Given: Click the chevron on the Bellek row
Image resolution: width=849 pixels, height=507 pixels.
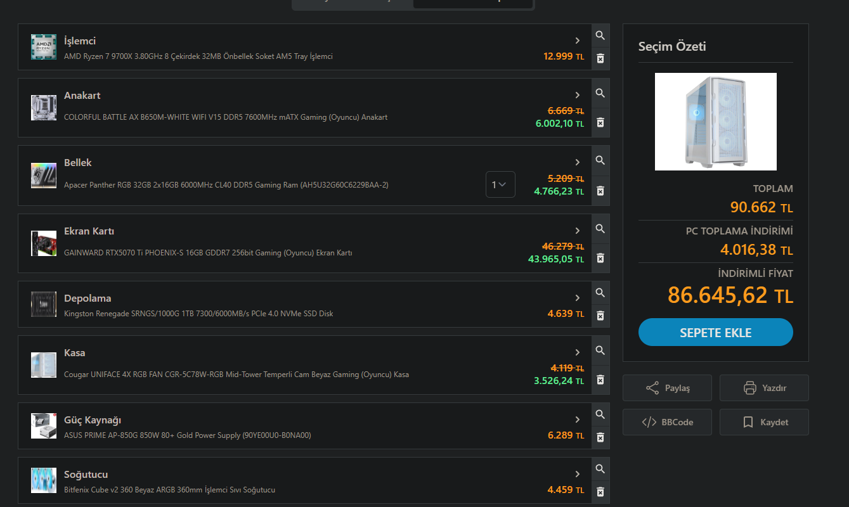Looking at the screenshot, I should pyautogui.click(x=578, y=162).
